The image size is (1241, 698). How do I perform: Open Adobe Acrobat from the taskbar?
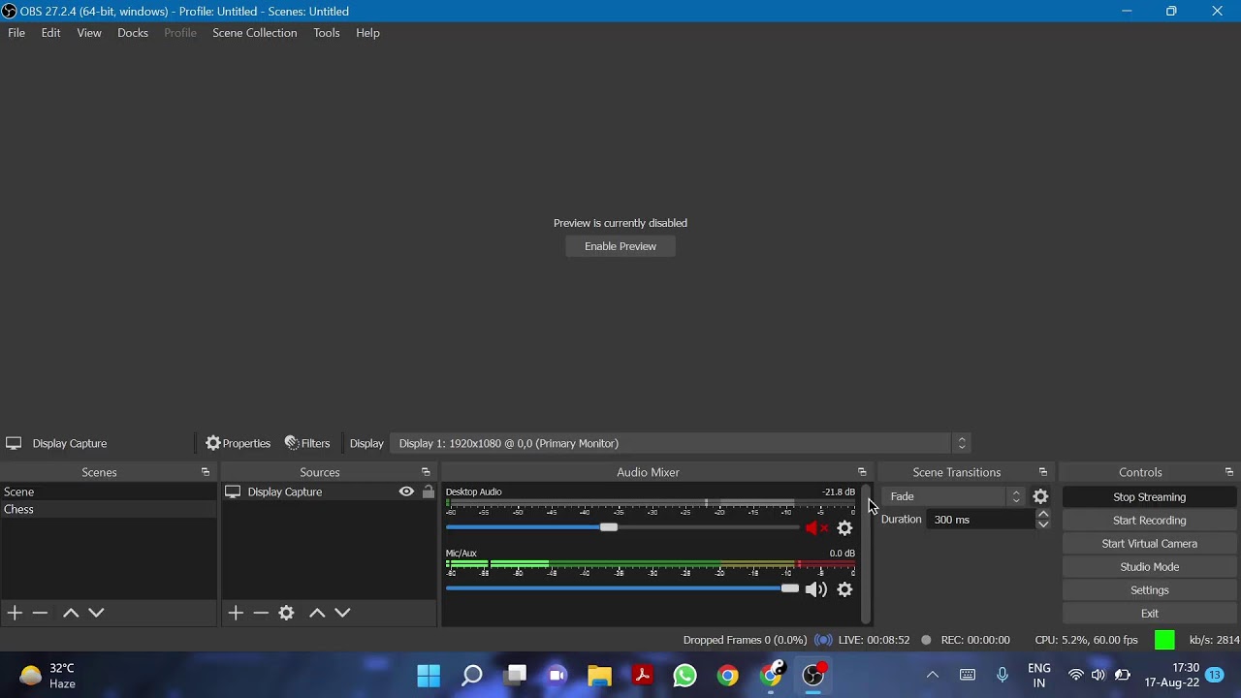[642, 675]
